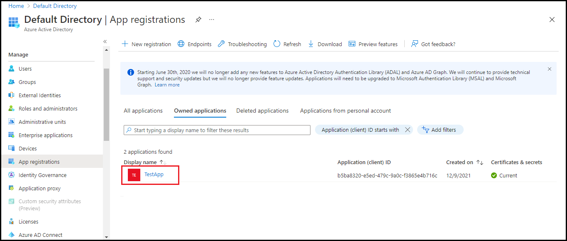
Task: Click the Azure AD Connect icon
Action: 11,235
